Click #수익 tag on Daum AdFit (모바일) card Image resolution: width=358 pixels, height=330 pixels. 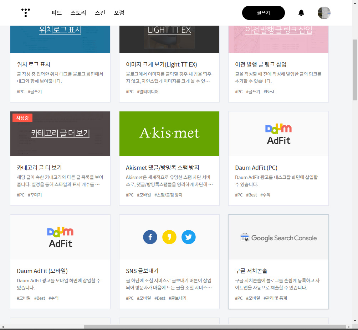point(53,298)
